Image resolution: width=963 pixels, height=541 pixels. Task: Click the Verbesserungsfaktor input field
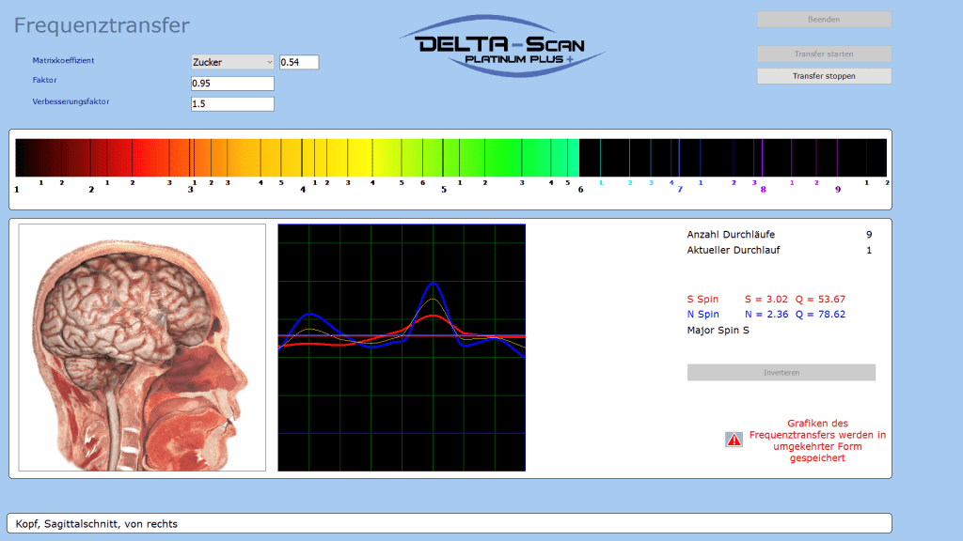tap(231, 104)
